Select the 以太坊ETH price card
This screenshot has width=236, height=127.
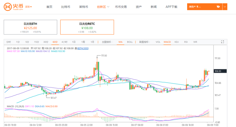(x=30, y=27)
